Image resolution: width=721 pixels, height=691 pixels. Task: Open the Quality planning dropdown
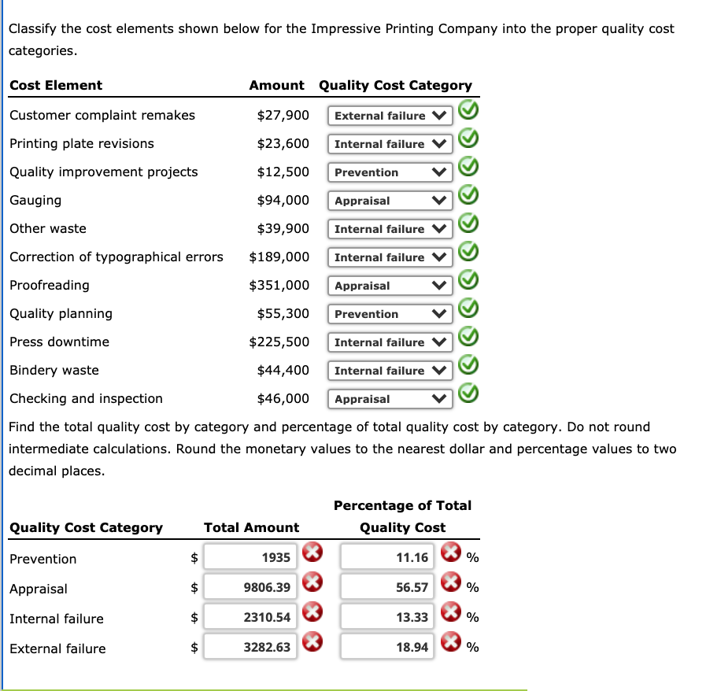tap(390, 313)
